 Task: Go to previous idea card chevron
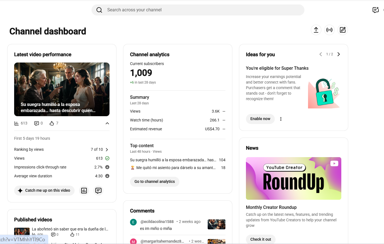(321, 54)
